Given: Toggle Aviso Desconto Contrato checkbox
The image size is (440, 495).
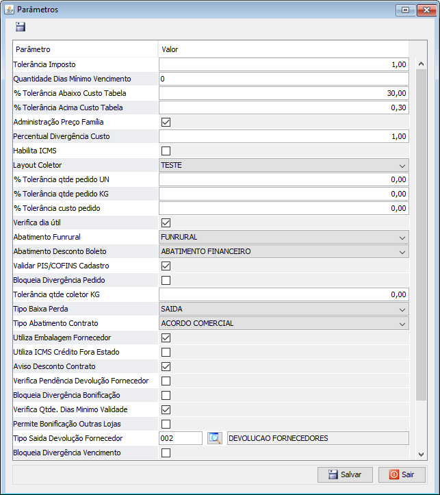Looking at the screenshot, I should pos(166,366).
